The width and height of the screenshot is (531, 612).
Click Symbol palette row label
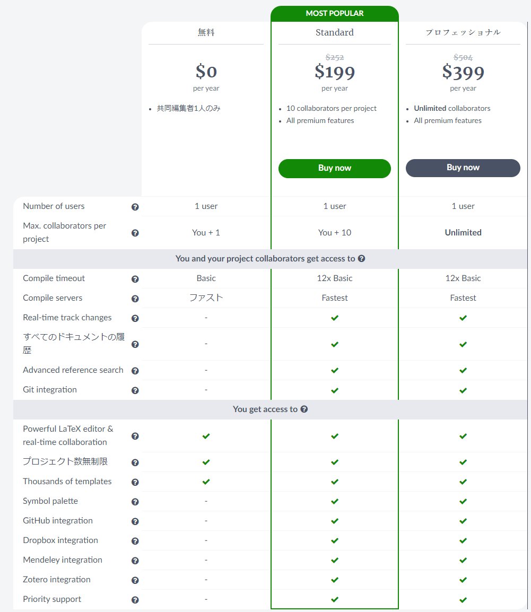coord(50,501)
